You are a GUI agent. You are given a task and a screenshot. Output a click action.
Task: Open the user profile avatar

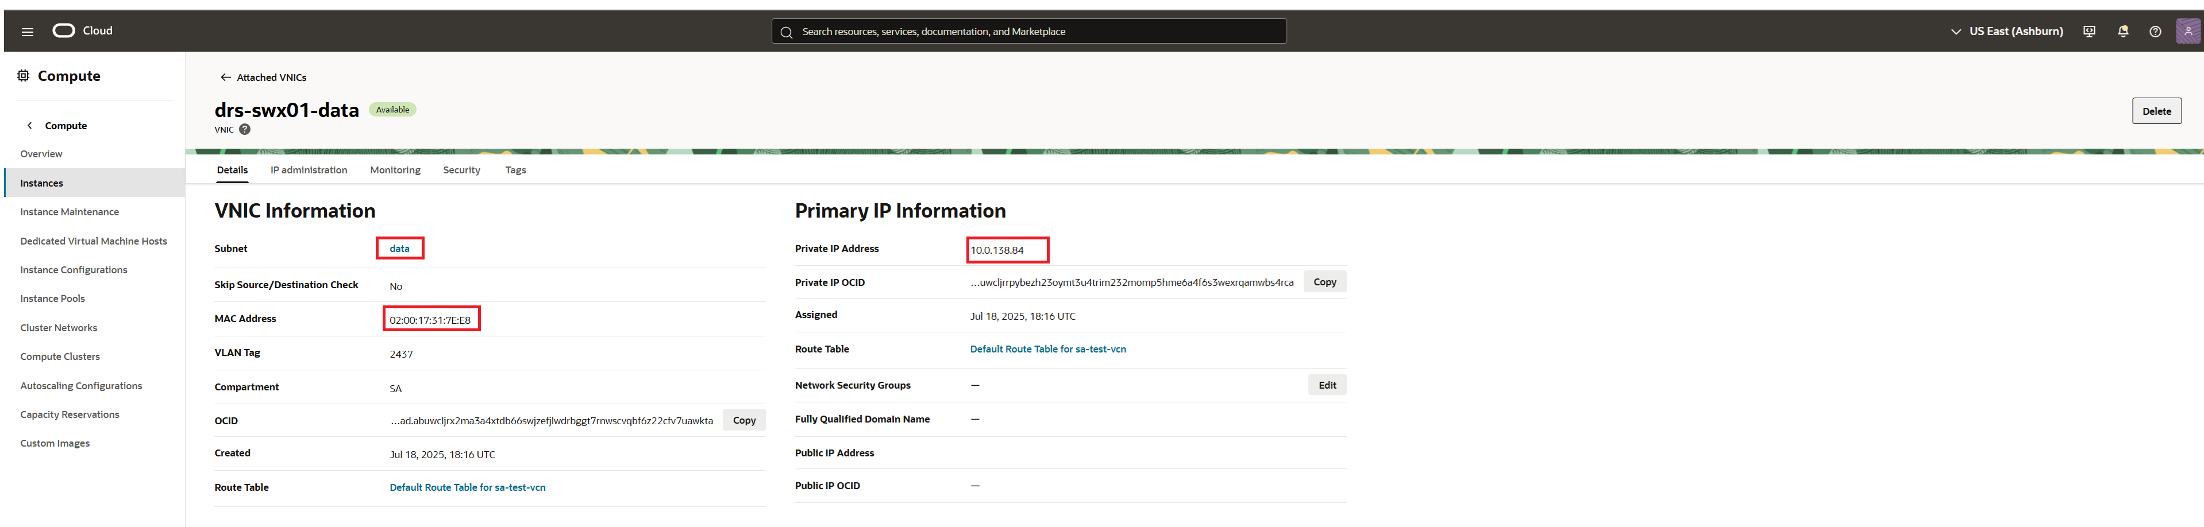click(2188, 31)
